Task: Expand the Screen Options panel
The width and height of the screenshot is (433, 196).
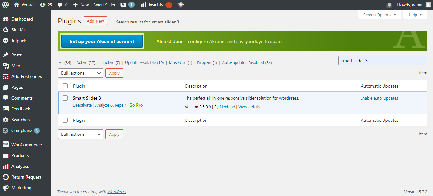Action: 380,15
